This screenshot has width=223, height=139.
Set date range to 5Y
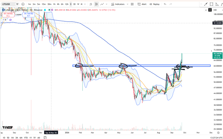pyautogui.click(x=34, y=138)
